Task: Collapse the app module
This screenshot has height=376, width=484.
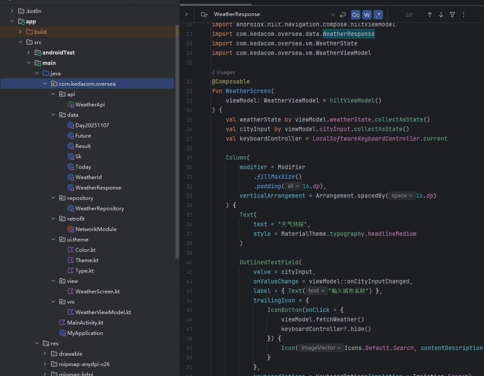Action: click(x=12, y=21)
